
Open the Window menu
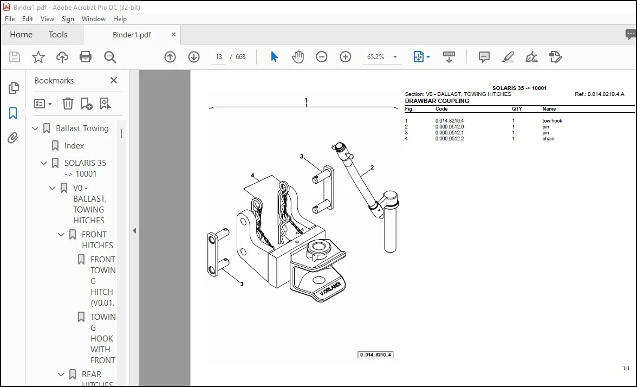pyautogui.click(x=93, y=18)
